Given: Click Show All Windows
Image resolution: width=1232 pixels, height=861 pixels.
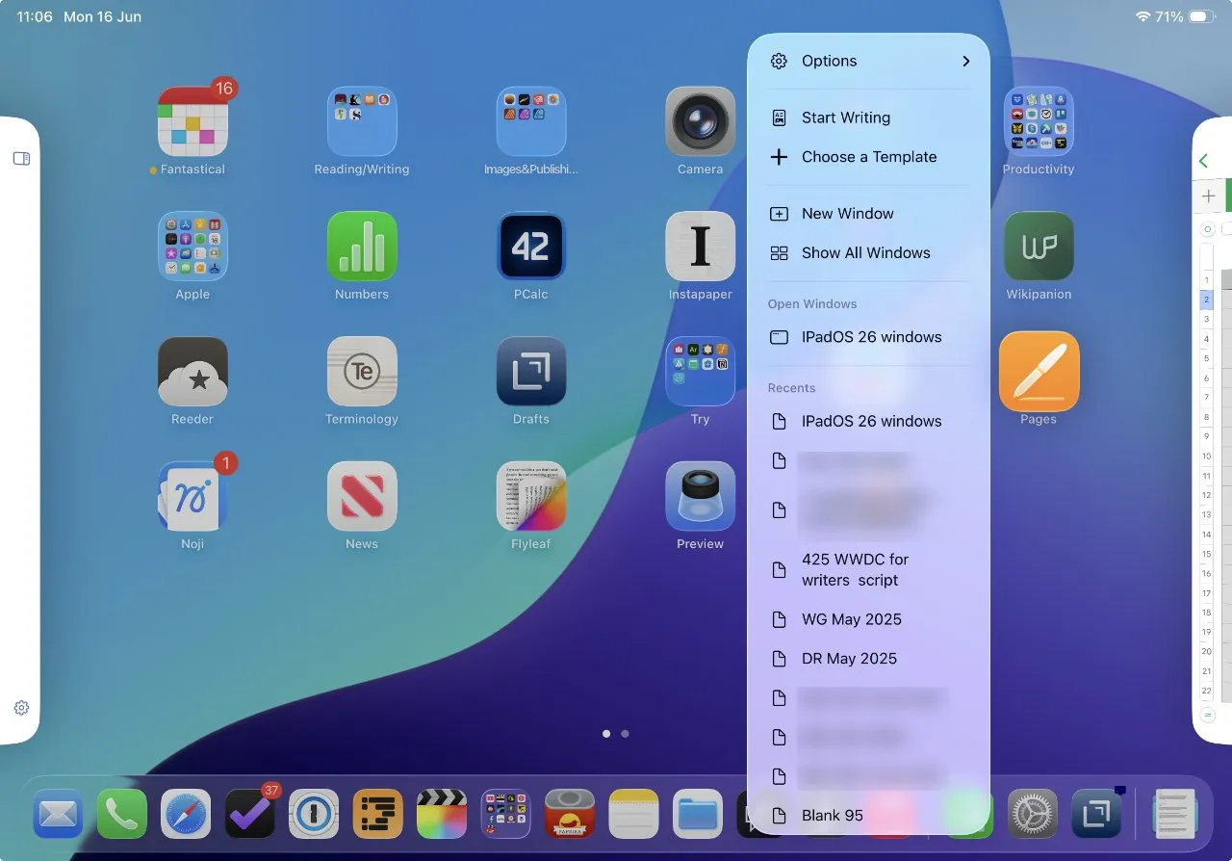Looking at the screenshot, I should [865, 252].
